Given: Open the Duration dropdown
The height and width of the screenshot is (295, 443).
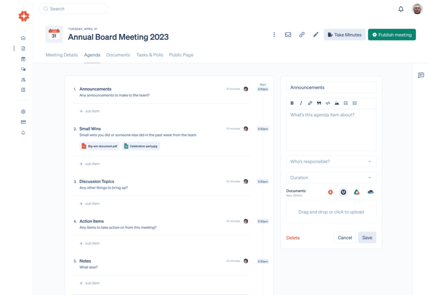Looking at the screenshot, I should click(331, 177).
